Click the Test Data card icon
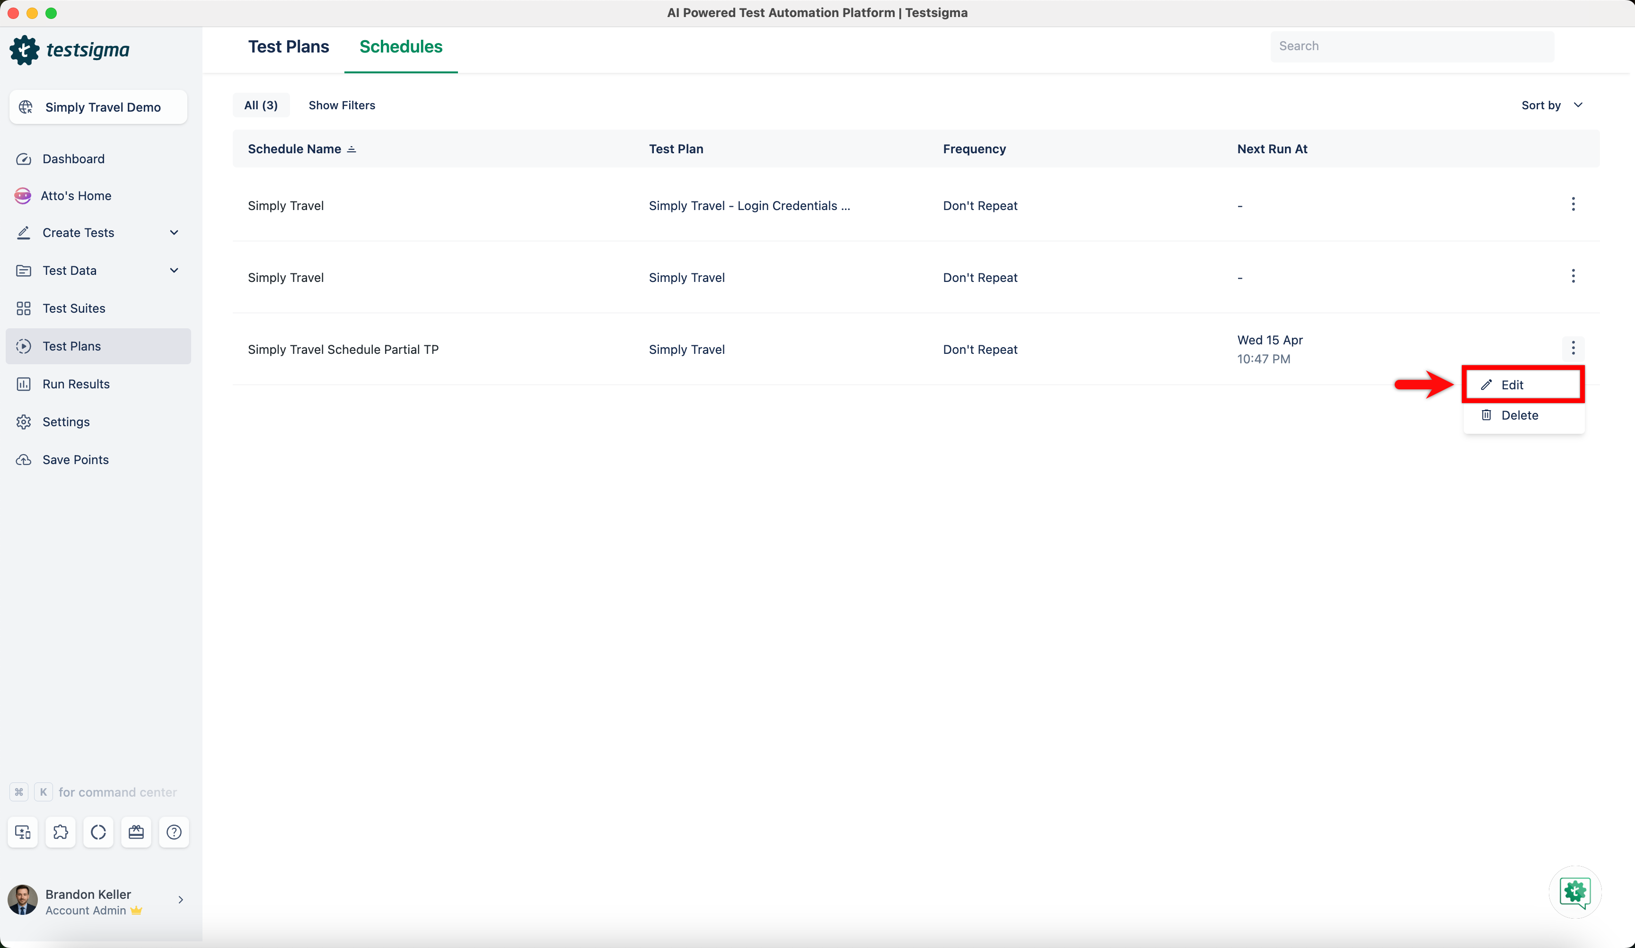The image size is (1635, 948). tap(24, 271)
